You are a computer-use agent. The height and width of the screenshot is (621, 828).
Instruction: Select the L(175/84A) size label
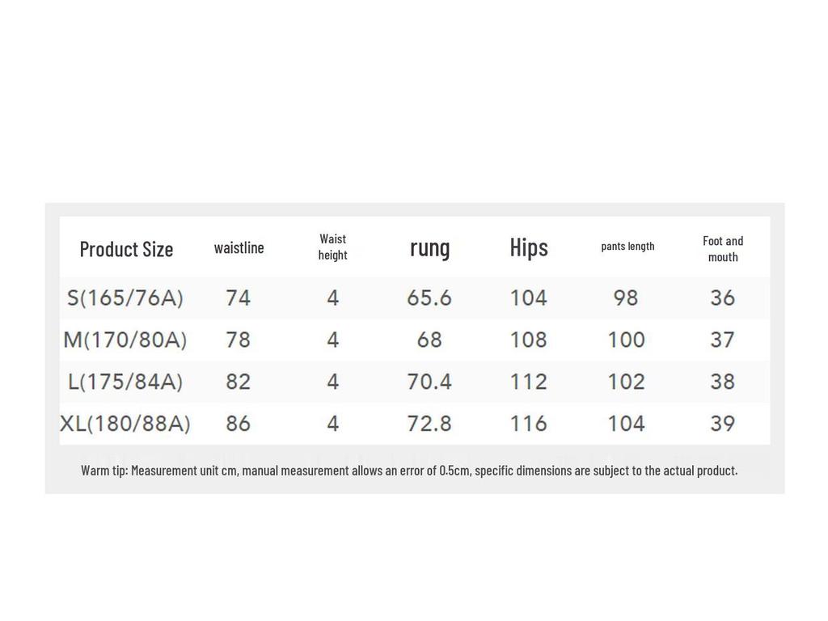pos(125,382)
